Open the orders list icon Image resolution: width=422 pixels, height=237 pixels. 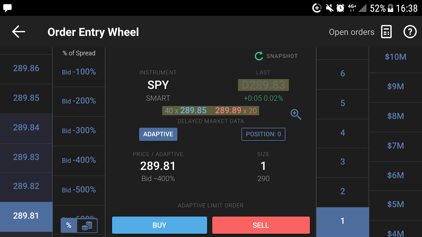coord(386,32)
